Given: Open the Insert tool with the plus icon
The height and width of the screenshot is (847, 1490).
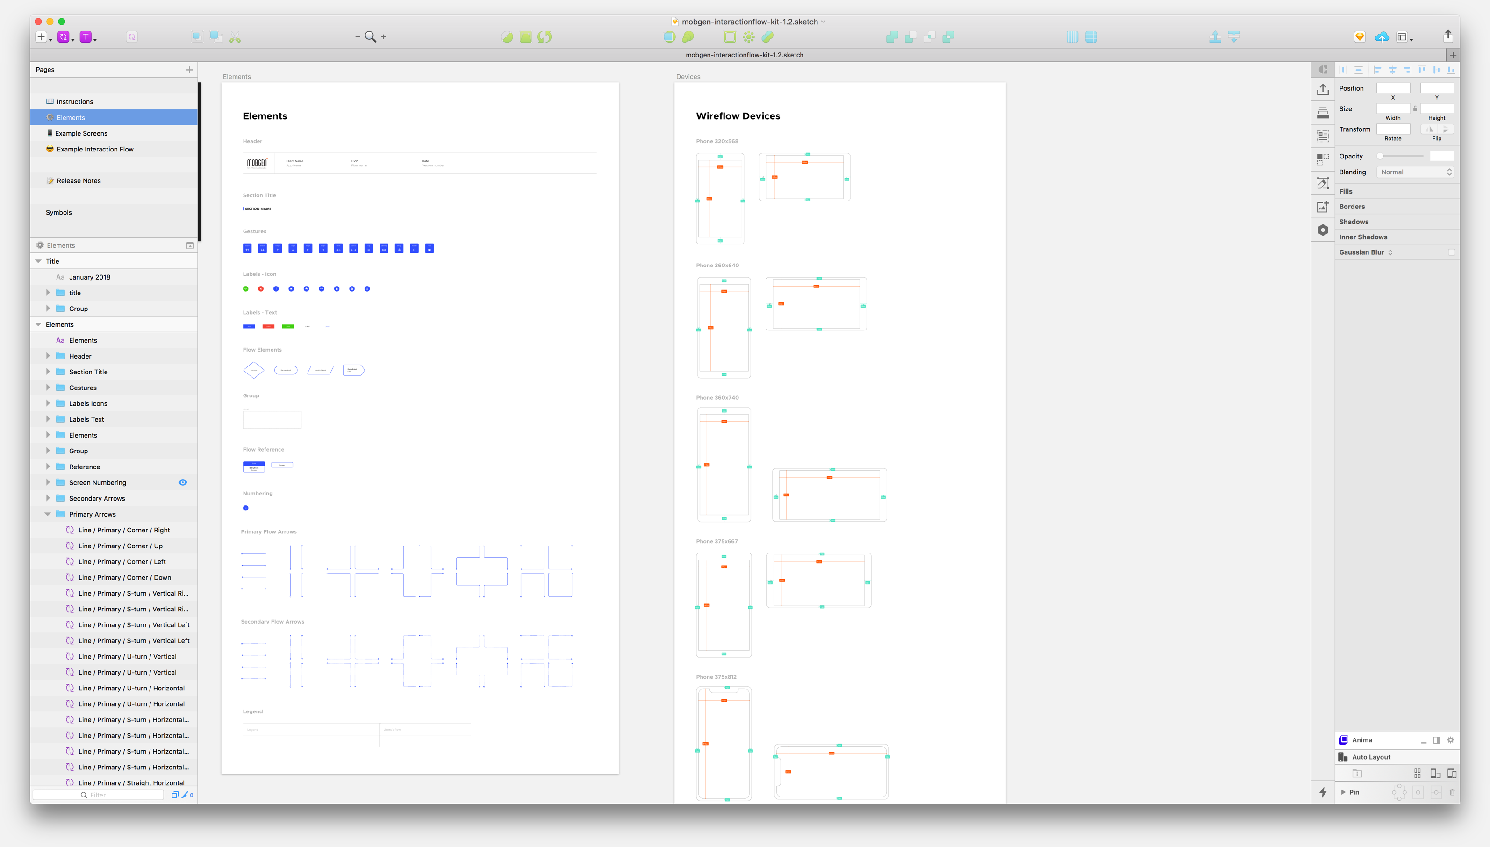Looking at the screenshot, I should pyautogui.click(x=41, y=36).
